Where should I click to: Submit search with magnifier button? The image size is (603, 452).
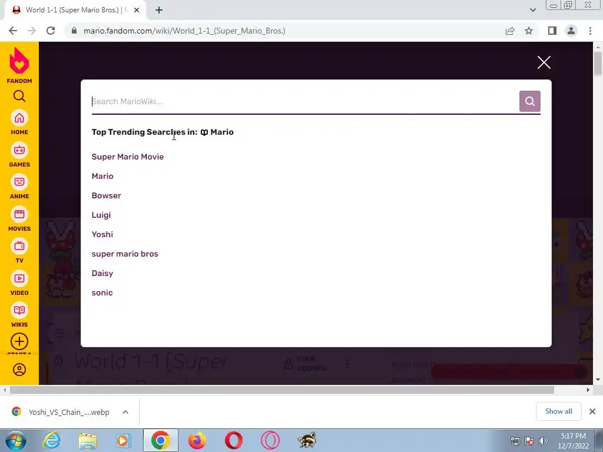tap(529, 101)
